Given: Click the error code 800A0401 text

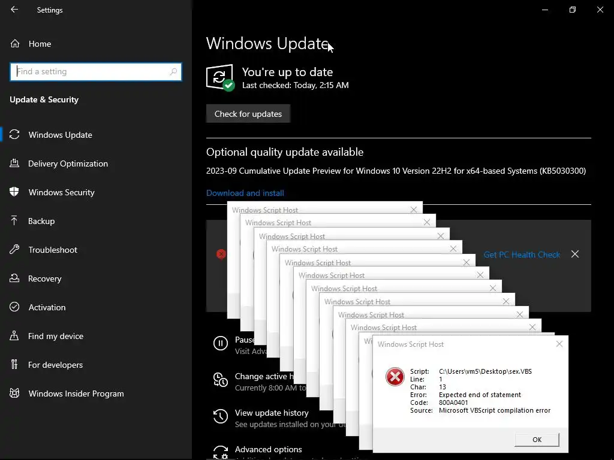Looking at the screenshot, I should [x=453, y=402].
